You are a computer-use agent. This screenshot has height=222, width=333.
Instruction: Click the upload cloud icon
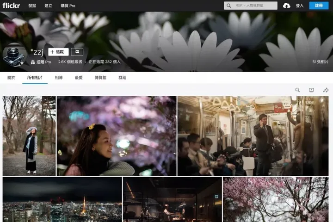[x=286, y=6]
